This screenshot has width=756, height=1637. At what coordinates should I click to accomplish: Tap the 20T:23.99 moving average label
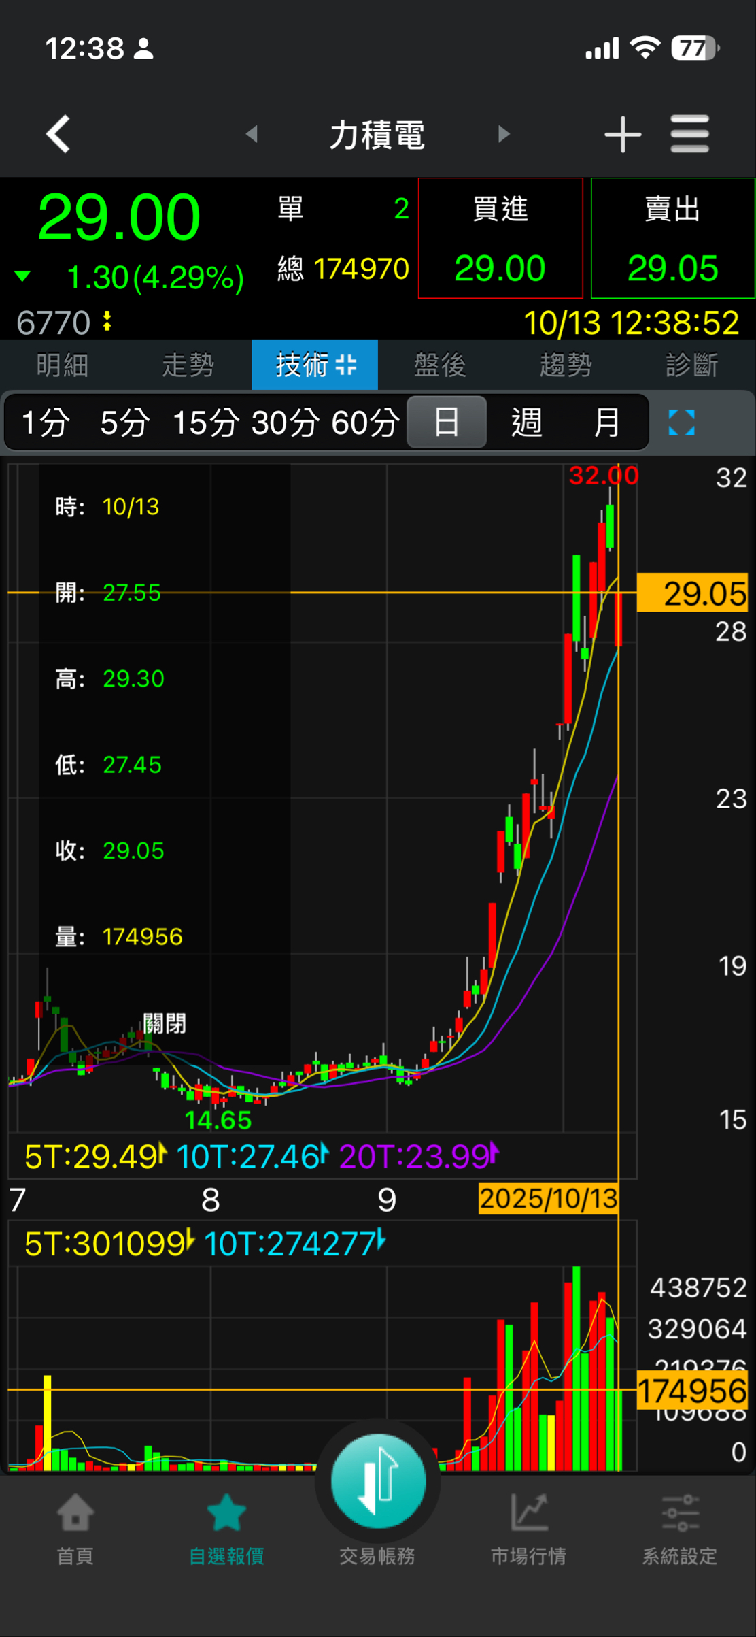[414, 1156]
